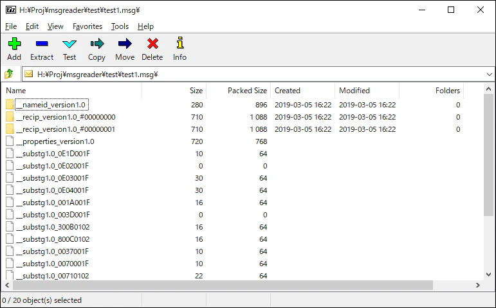This screenshot has height=308, width=496.
Task: Click the vertical scrollbar thumb
Action: coord(489,155)
